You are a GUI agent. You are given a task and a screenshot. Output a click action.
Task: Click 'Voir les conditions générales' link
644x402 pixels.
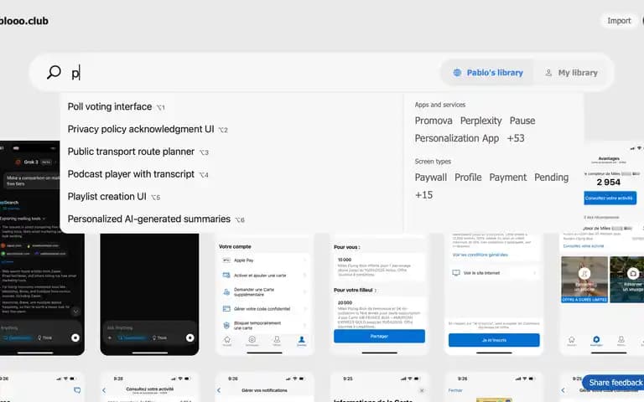pyautogui.click(x=480, y=255)
